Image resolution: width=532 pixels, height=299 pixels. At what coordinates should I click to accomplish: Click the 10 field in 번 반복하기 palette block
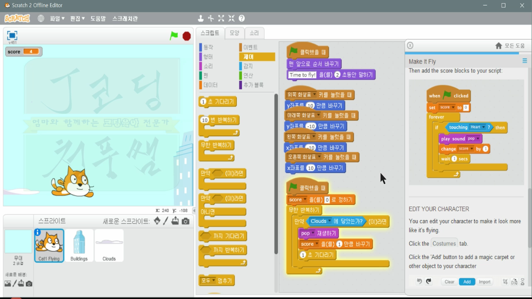pyautogui.click(x=204, y=120)
